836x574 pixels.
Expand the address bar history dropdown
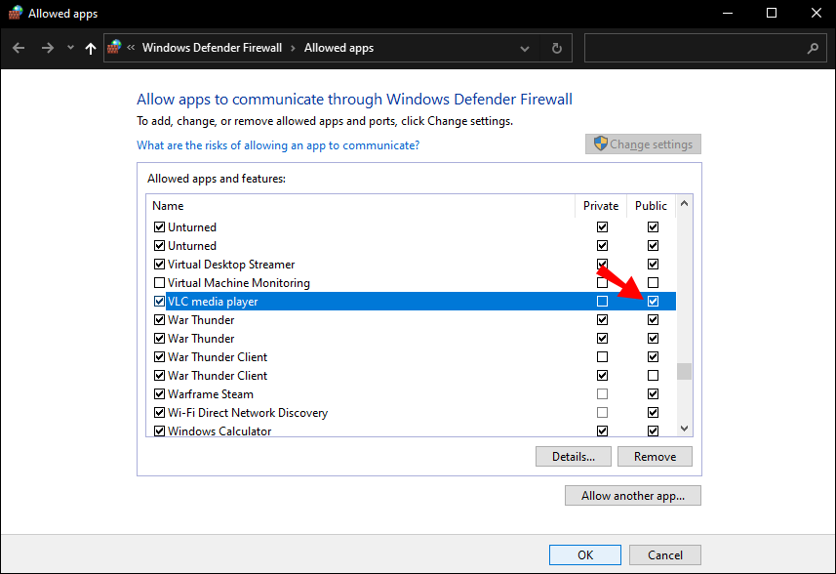[x=525, y=48]
